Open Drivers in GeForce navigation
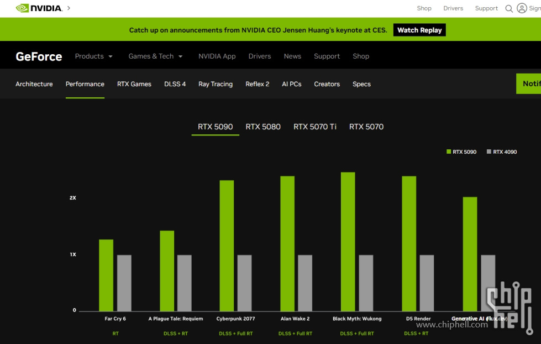Image resolution: width=541 pixels, height=344 pixels. [x=260, y=56]
